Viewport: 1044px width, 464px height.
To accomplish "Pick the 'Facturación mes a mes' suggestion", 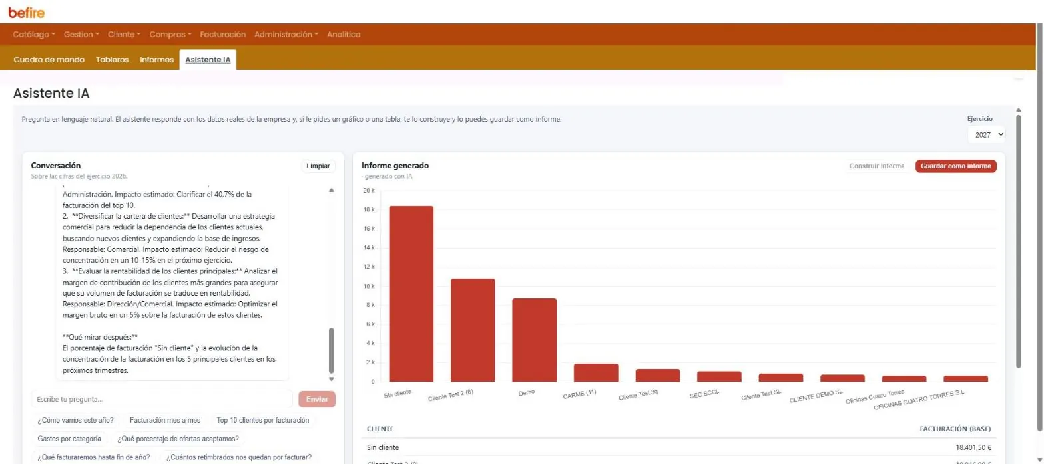I will [x=165, y=420].
